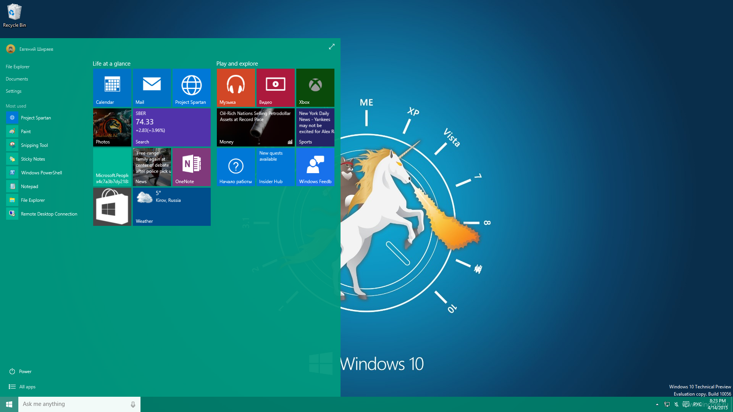Switch input language РУС indicator
The height and width of the screenshot is (412, 733).
pos(697,404)
